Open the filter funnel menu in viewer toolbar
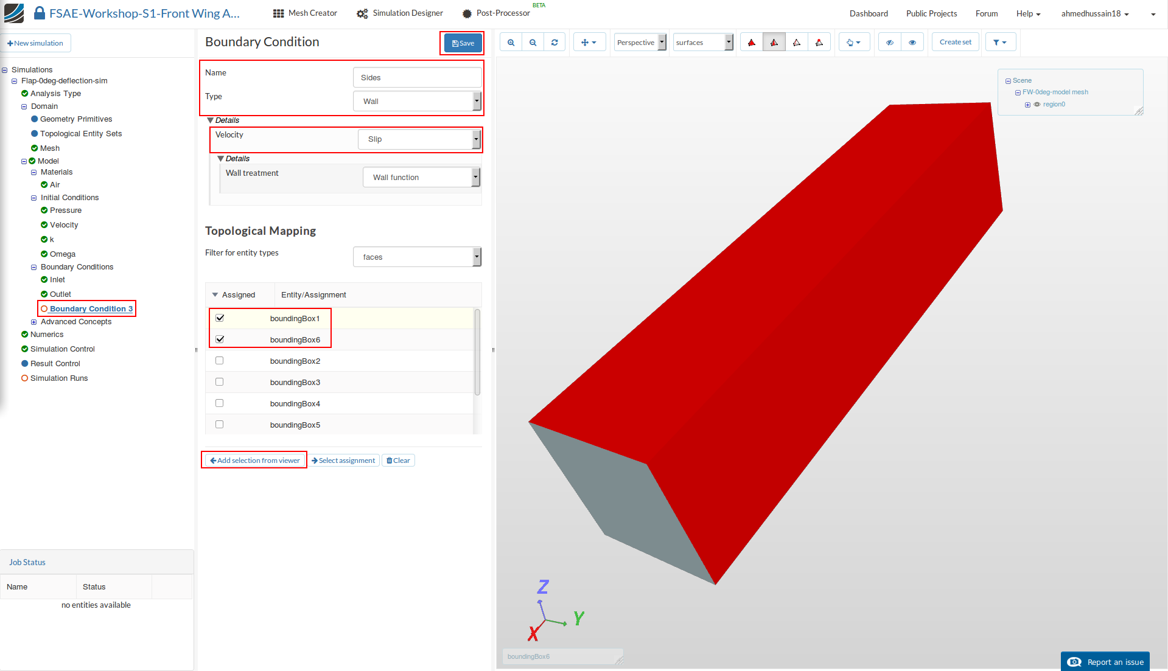 (999, 43)
